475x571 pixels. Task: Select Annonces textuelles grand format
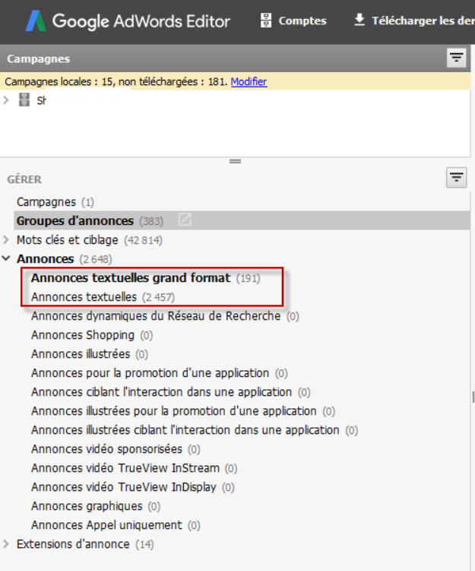pos(146,278)
